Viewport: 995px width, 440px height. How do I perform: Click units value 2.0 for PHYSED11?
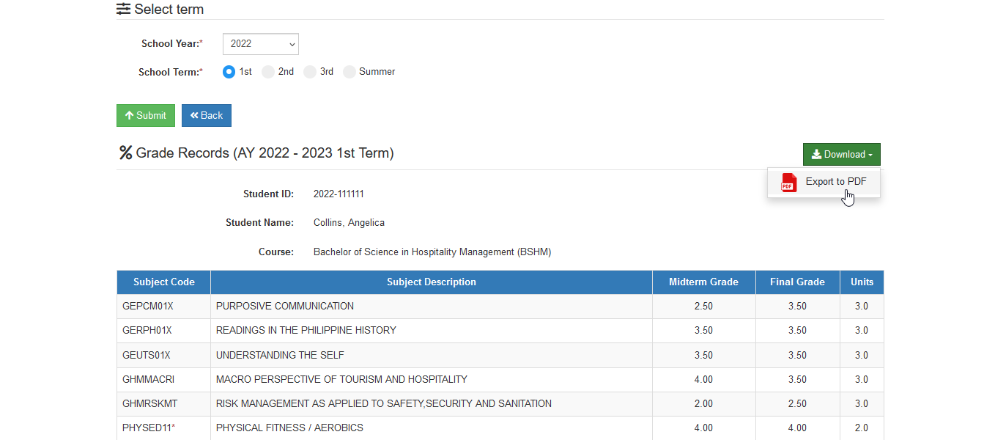tap(862, 428)
